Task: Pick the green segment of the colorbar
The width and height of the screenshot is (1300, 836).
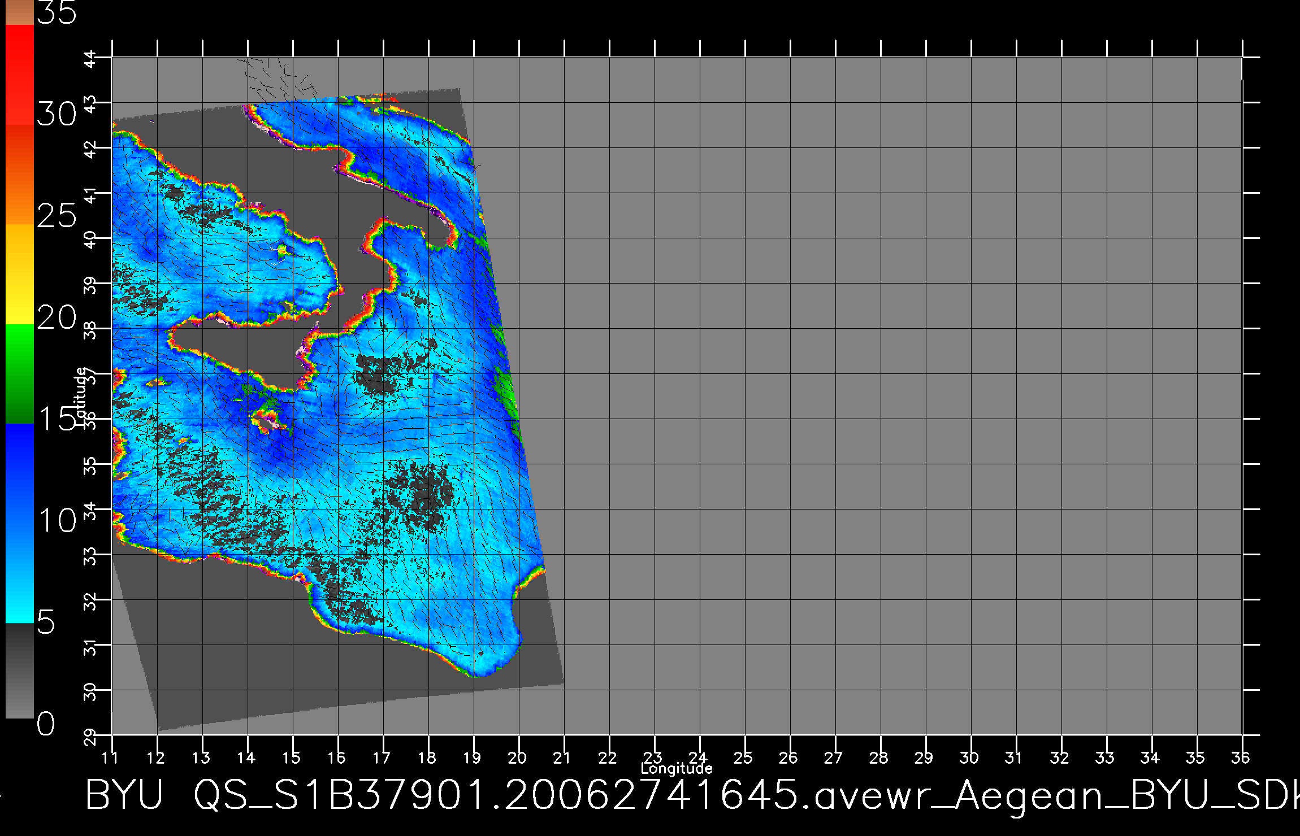Action: 20,373
